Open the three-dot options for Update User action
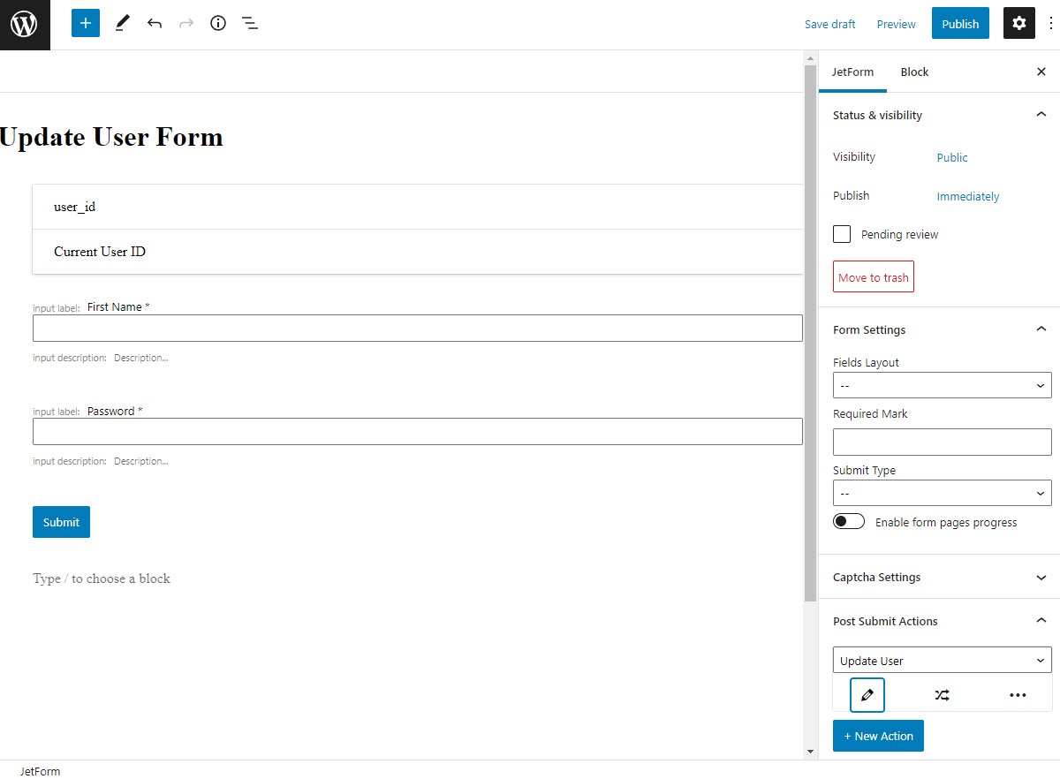The image size is (1060, 779). tap(1018, 695)
